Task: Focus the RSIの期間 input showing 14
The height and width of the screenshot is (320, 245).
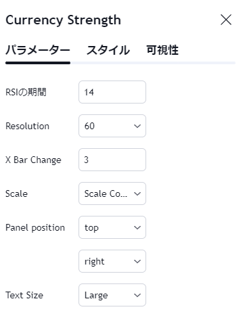Action: tap(112, 92)
